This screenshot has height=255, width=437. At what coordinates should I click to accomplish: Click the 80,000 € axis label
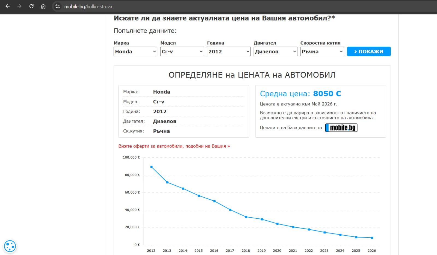click(x=132, y=175)
